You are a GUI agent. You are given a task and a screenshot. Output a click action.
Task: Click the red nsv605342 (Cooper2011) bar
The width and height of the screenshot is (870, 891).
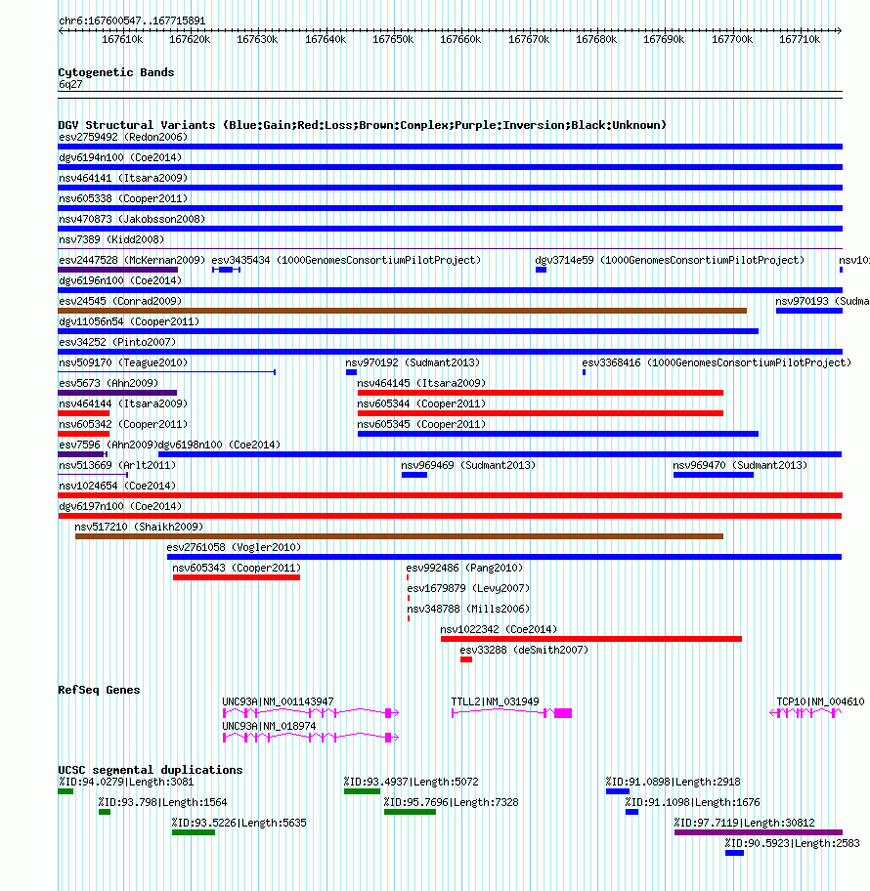pos(84,434)
